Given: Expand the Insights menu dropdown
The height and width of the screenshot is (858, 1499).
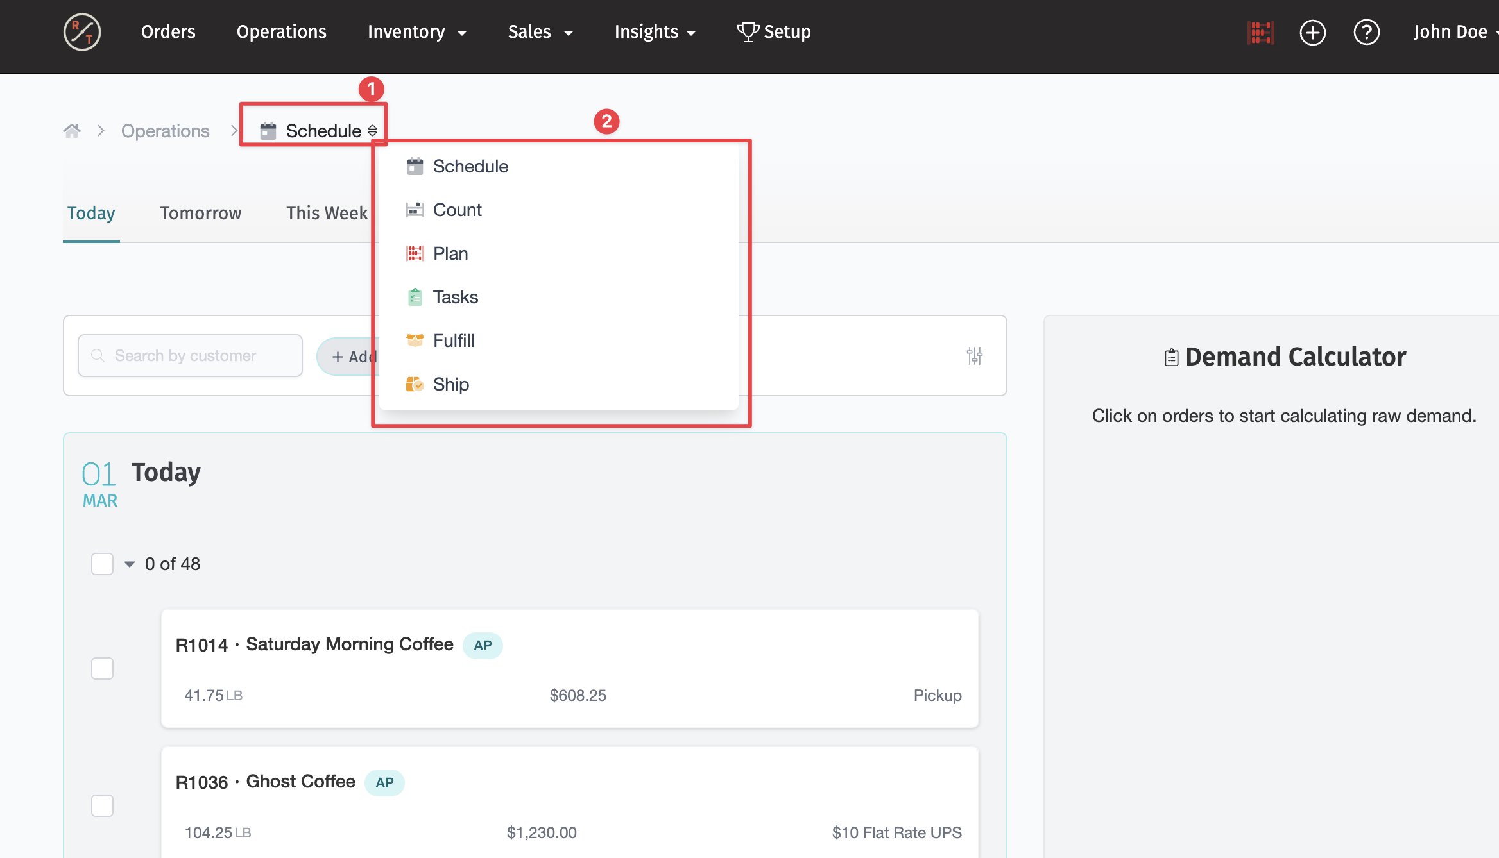Looking at the screenshot, I should pos(655,32).
